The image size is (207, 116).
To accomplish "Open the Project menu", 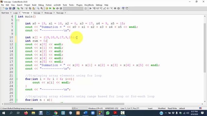I will tap(27, 5).
